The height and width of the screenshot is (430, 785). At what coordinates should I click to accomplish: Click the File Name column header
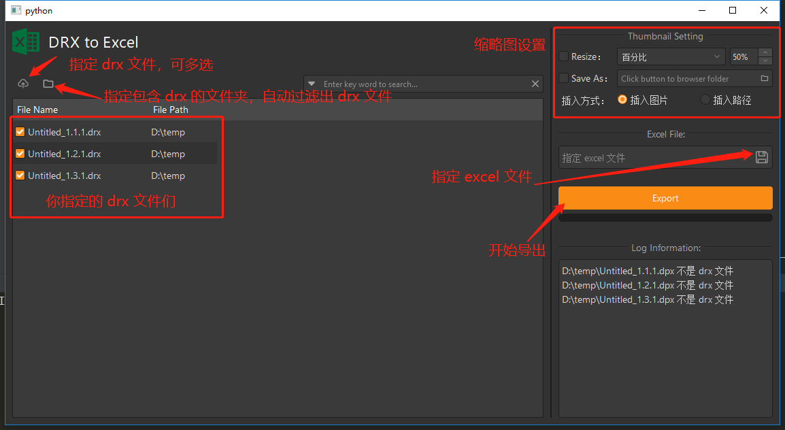pyautogui.click(x=37, y=110)
